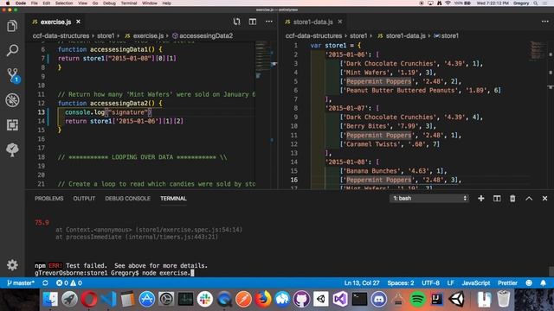Viewport: 554px width, 311px height.
Task: Open Manage settings gear icon
Action: [x=12, y=265]
